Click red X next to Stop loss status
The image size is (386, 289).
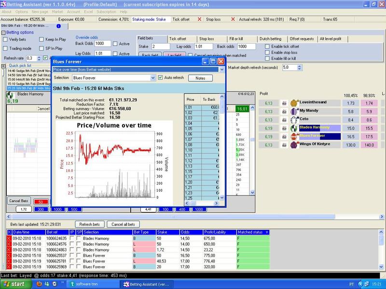point(233,19)
